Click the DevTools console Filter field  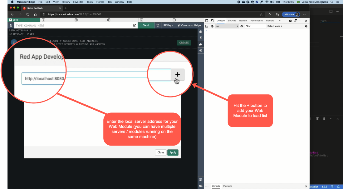(255, 26)
